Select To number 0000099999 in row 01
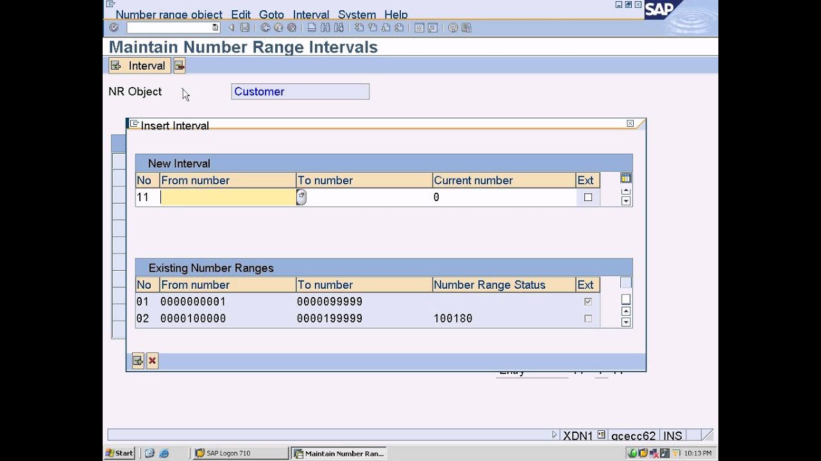This screenshot has height=461, width=821. coord(330,302)
